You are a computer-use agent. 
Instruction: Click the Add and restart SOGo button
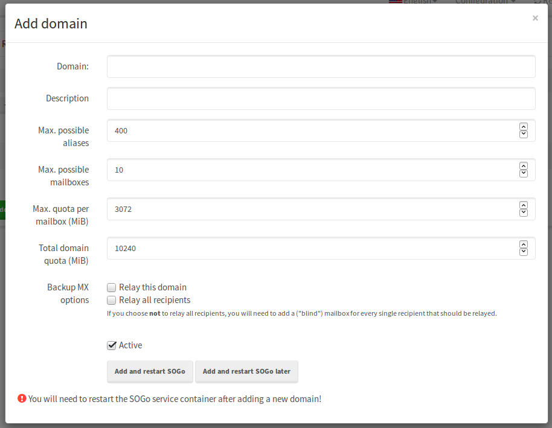pyautogui.click(x=150, y=371)
